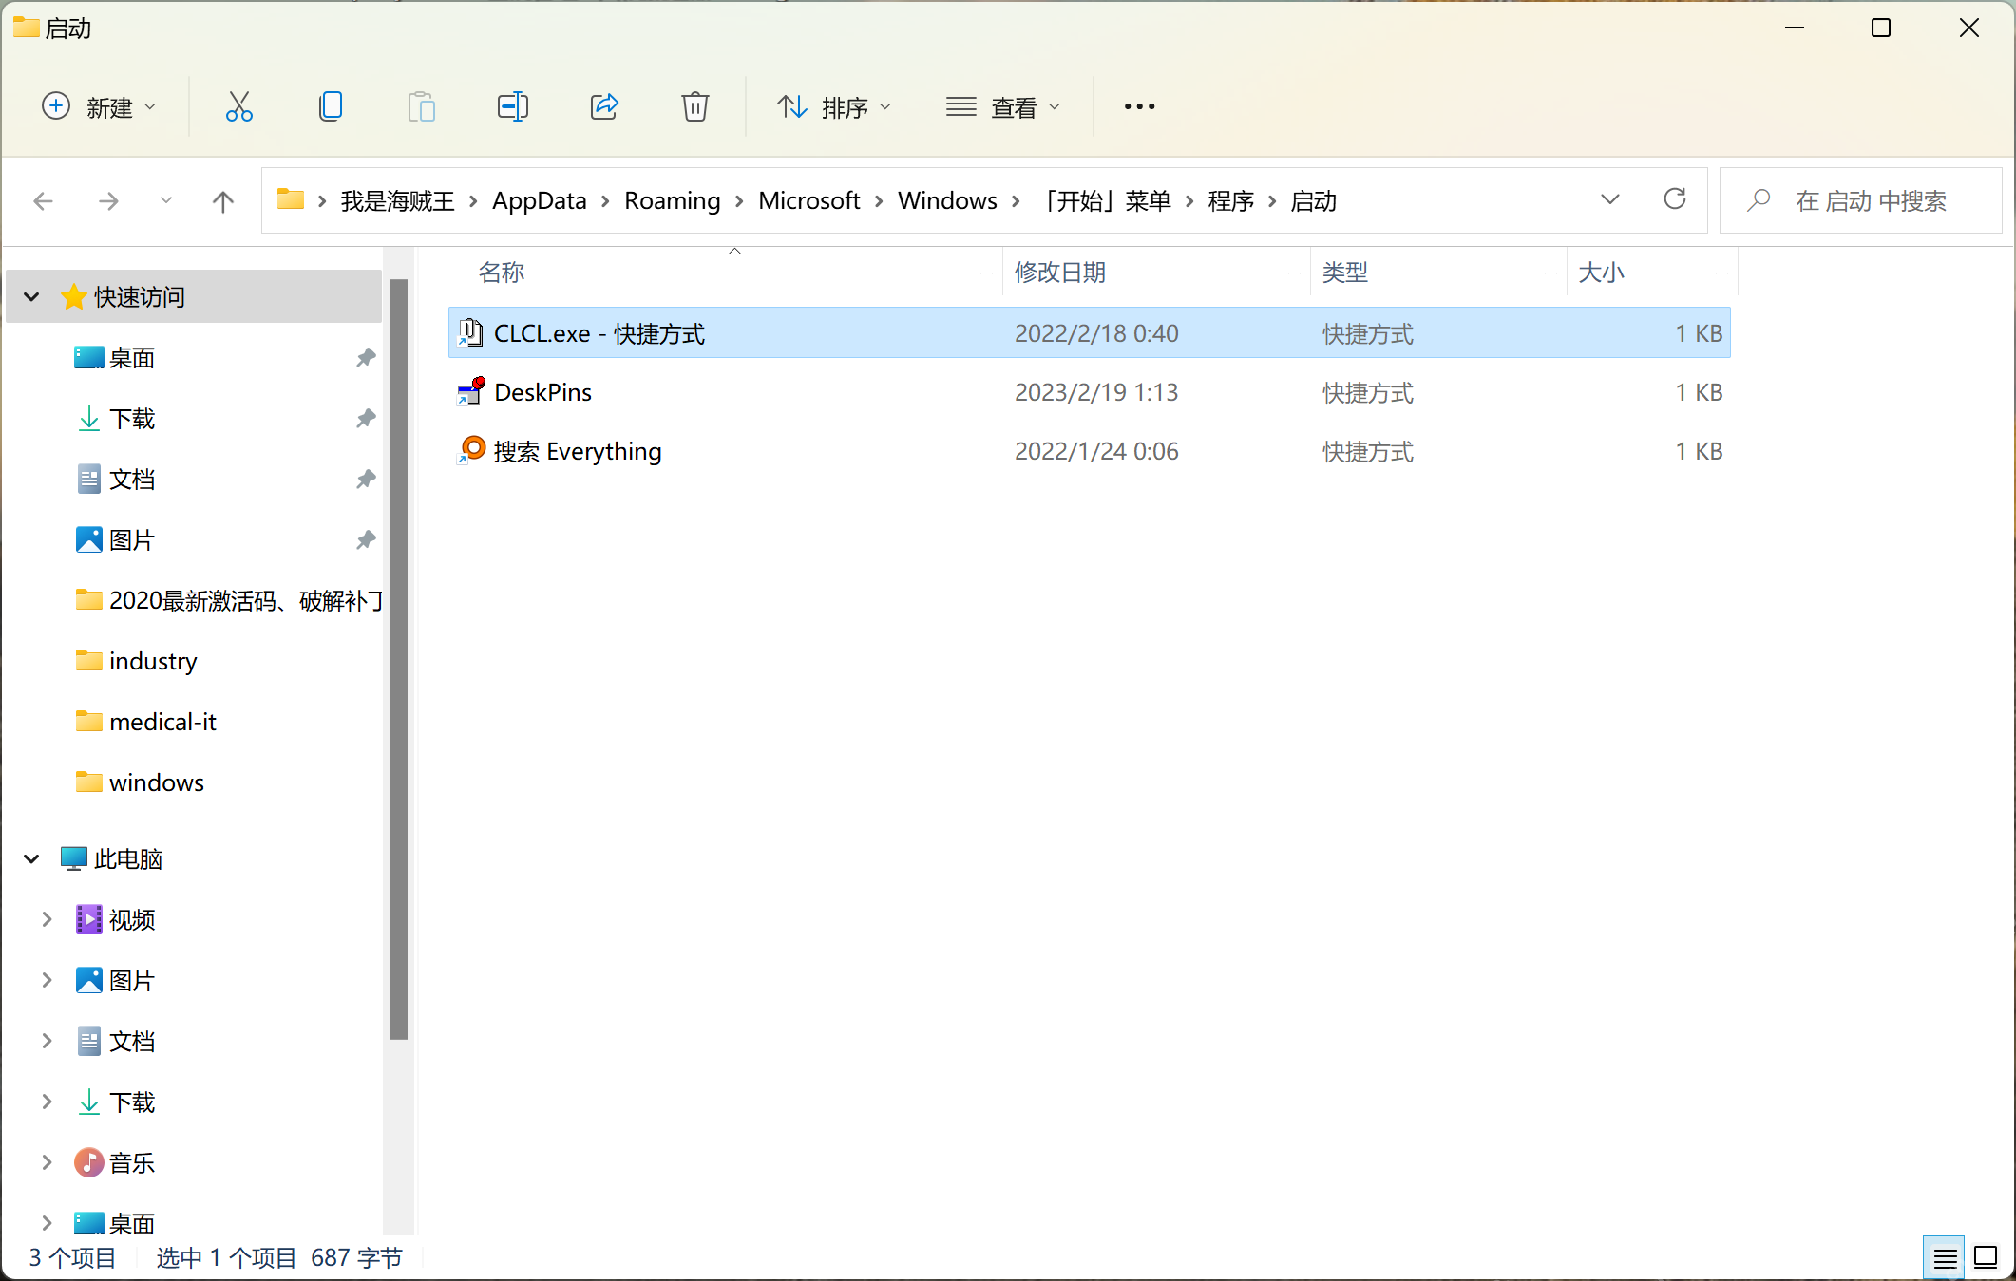Viewport: 2016px width, 1281px height.
Task: Click the Delete trash can icon
Action: tap(695, 106)
